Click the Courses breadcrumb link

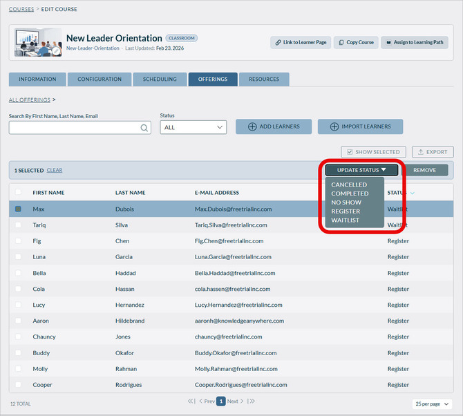pyautogui.click(x=21, y=9)
